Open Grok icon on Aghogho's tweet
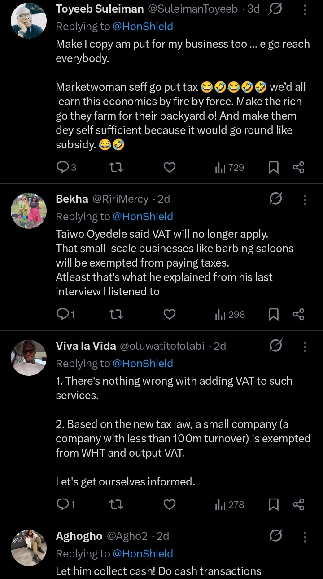Screen dimensions: 323x579 tap(275, 536)
